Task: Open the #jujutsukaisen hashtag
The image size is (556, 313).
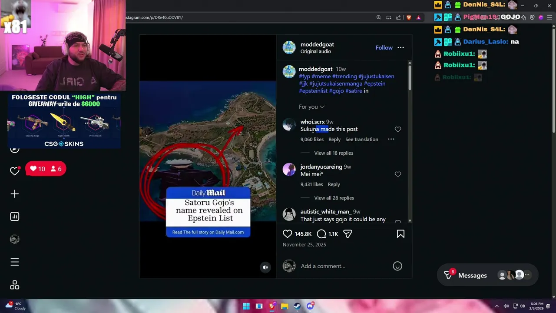Action: coord(376,77)
